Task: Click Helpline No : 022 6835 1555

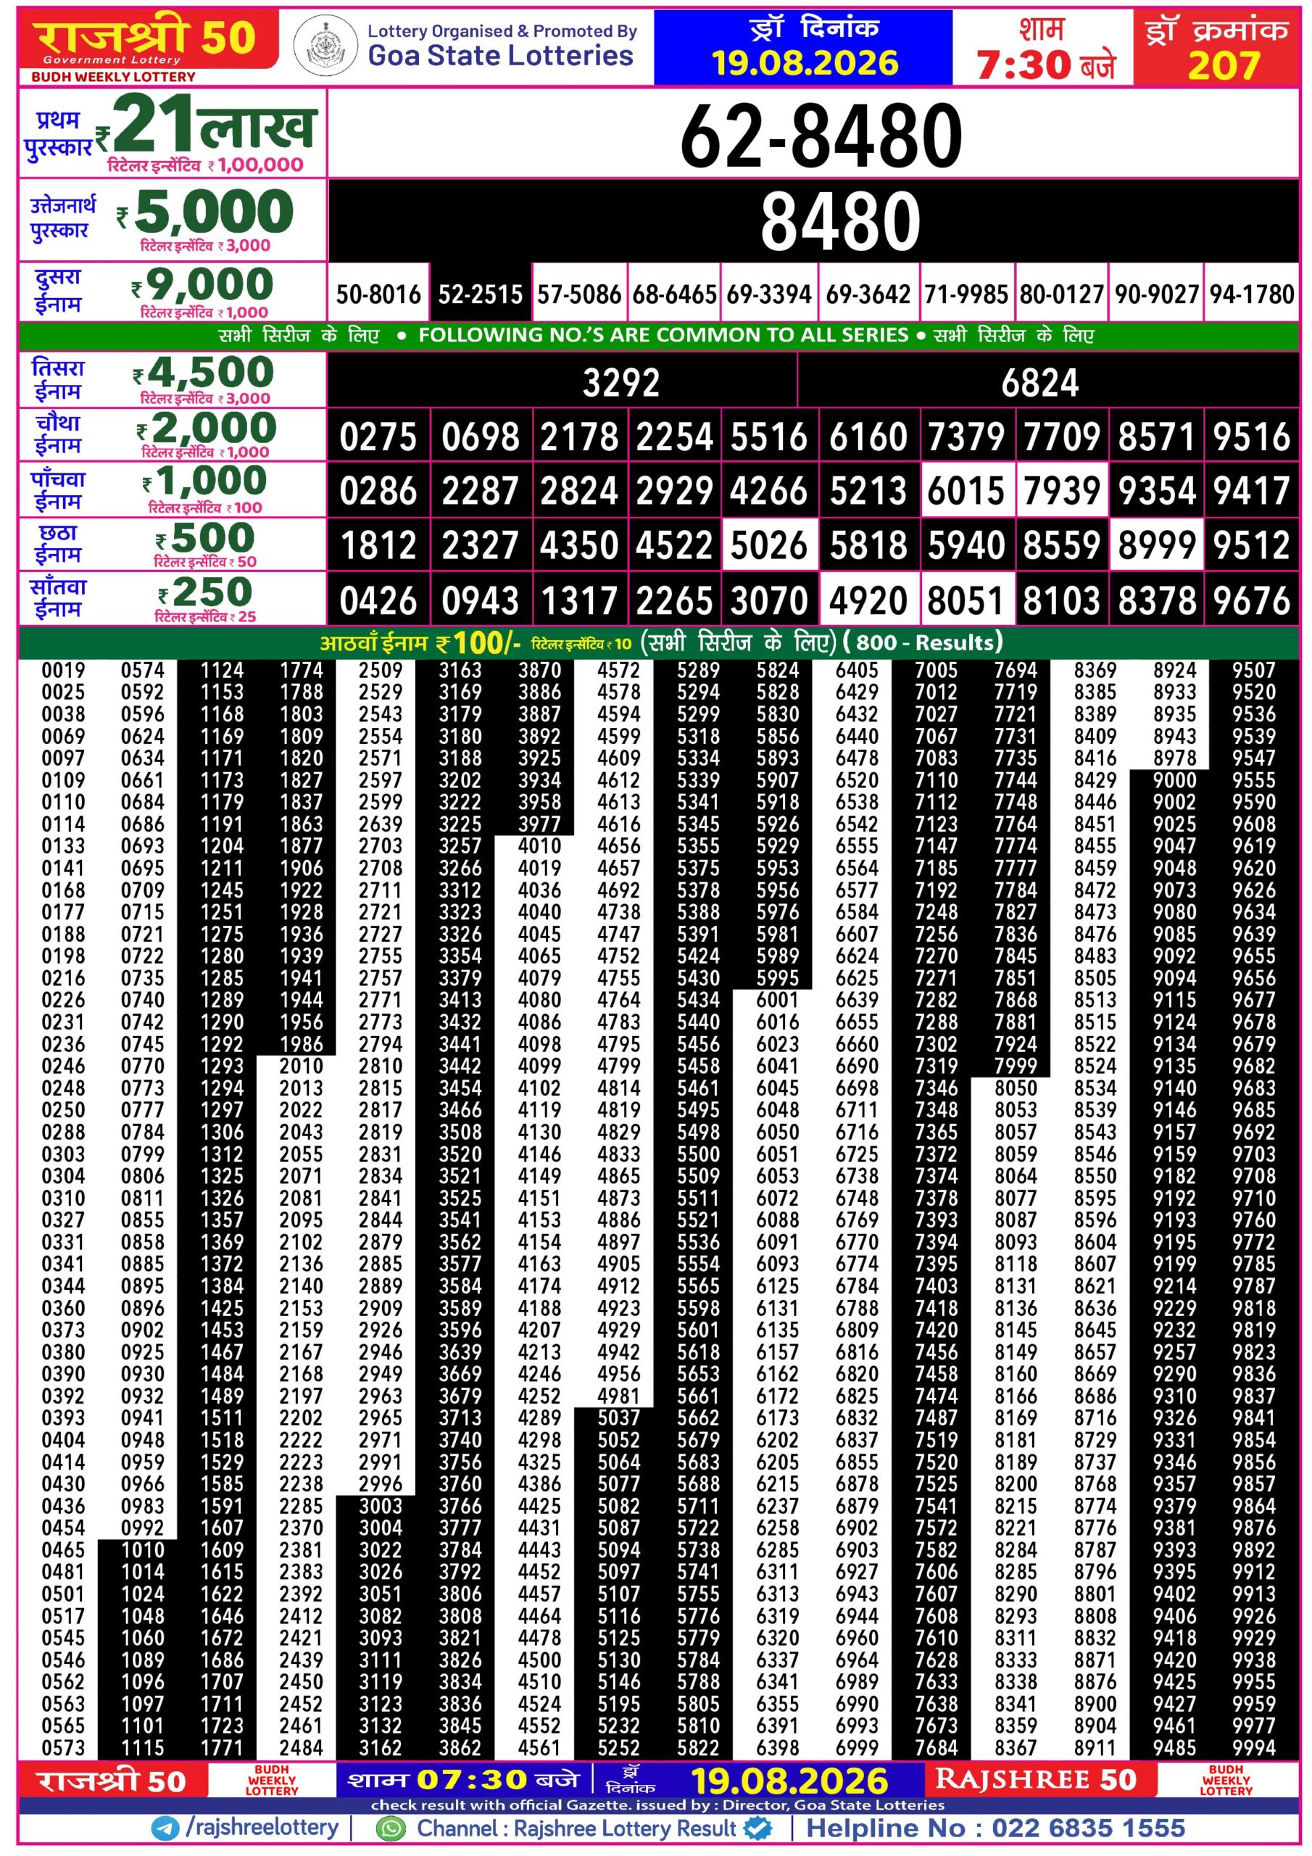Action: 995,1829
